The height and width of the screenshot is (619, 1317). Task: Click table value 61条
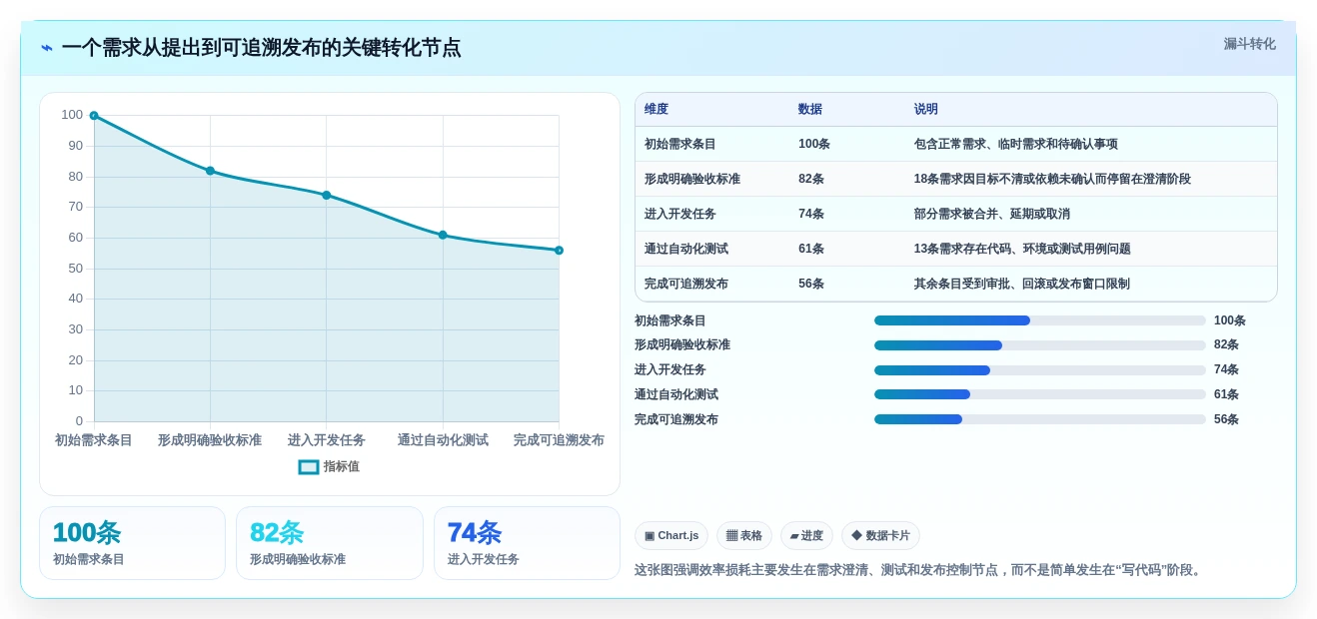(x=811, y=250)
